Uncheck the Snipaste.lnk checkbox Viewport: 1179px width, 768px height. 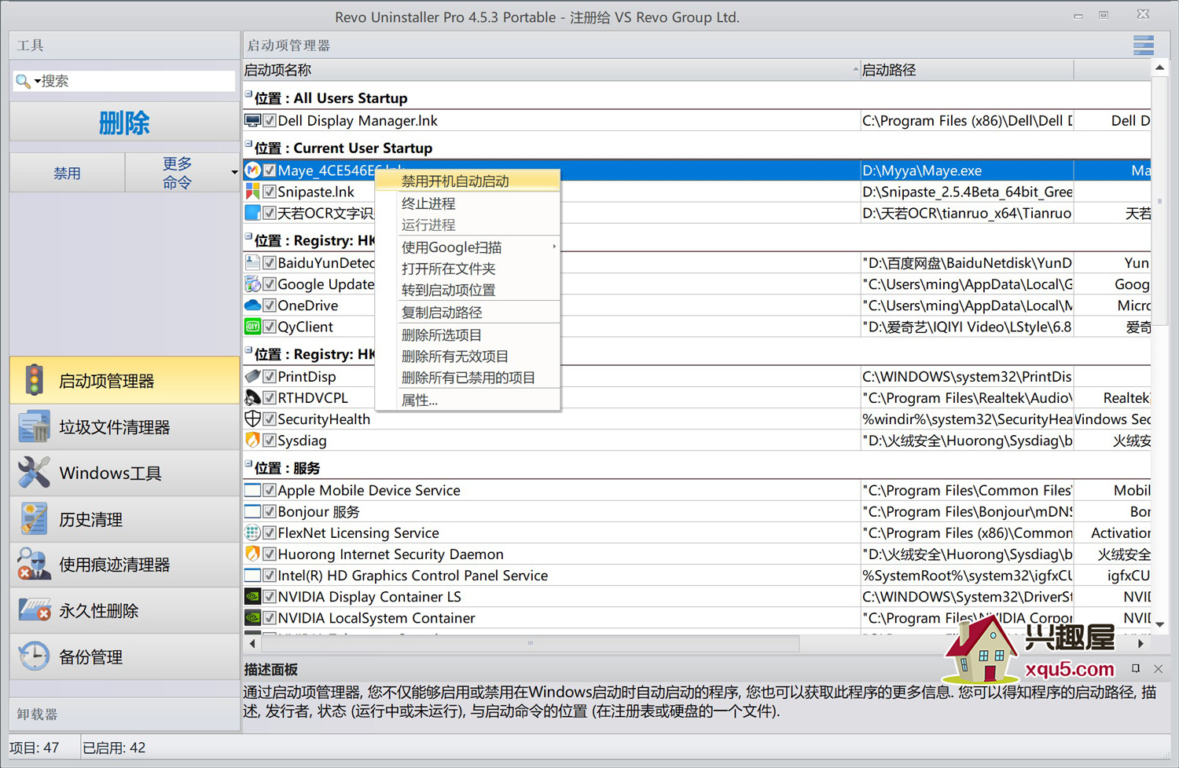270,192
